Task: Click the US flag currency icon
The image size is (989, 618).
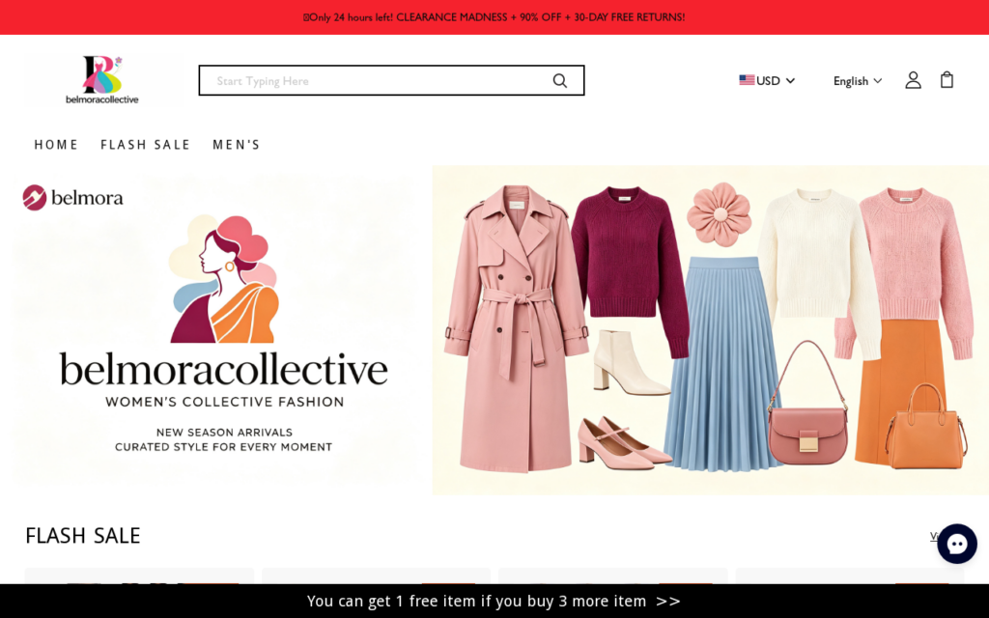Action: 747,80
